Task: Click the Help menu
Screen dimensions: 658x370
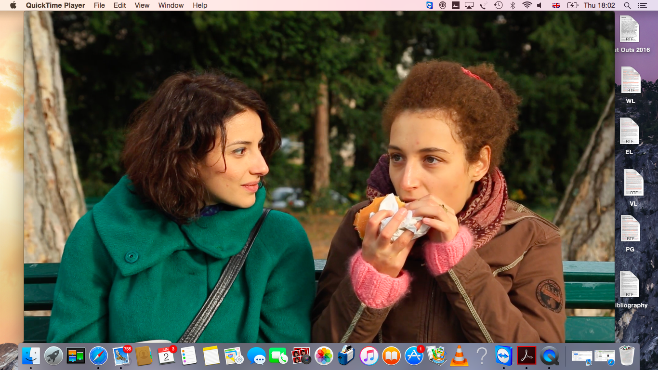Action: click(x=200, y=5)
